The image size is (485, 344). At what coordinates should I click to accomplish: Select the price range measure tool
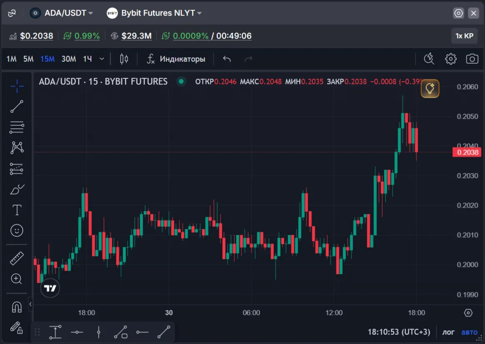pos(55,332)
